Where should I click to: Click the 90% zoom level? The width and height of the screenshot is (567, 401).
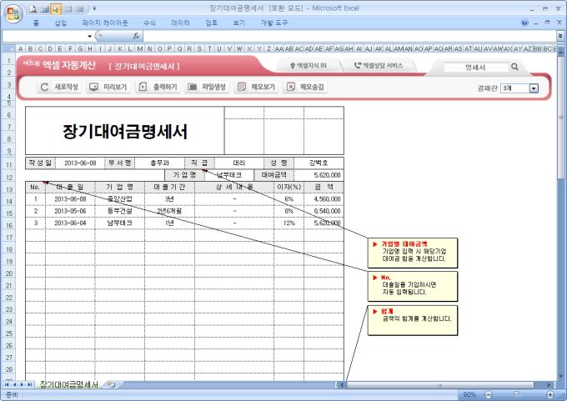[x=469, y=394]
